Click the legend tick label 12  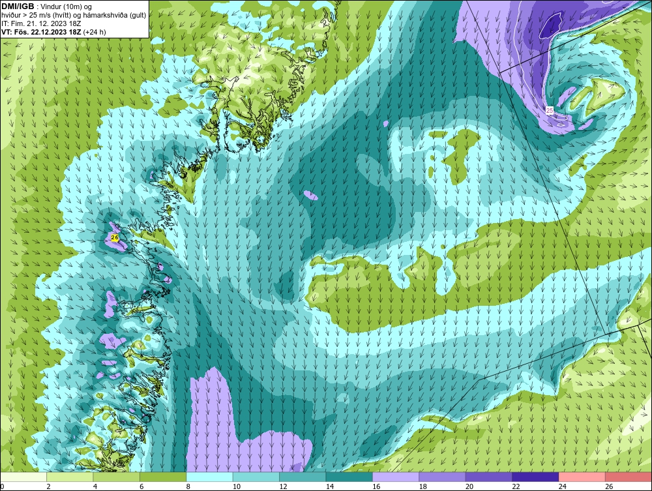click(283, 486)
